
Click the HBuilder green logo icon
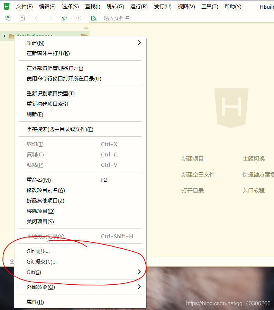click(7, 6)
